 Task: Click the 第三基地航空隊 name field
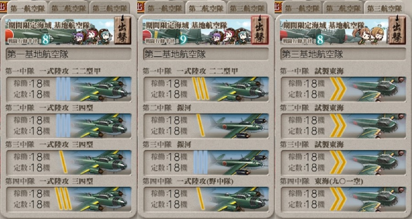click(343, 54)
